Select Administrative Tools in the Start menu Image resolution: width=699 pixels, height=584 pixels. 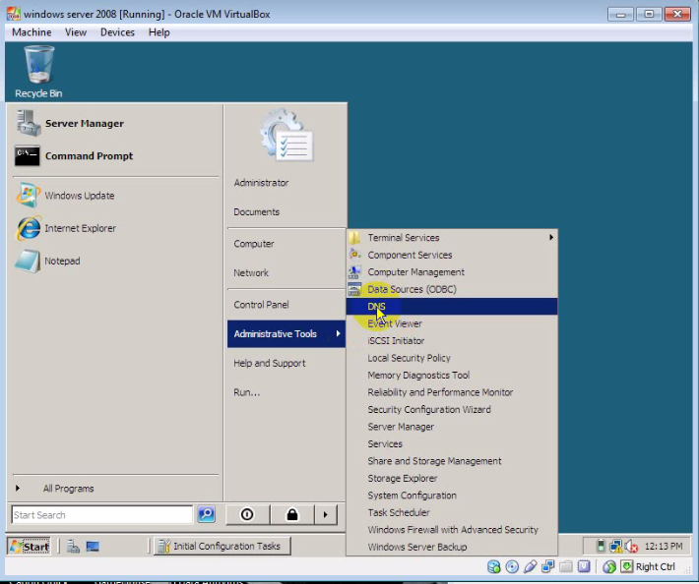click(286, 334)
